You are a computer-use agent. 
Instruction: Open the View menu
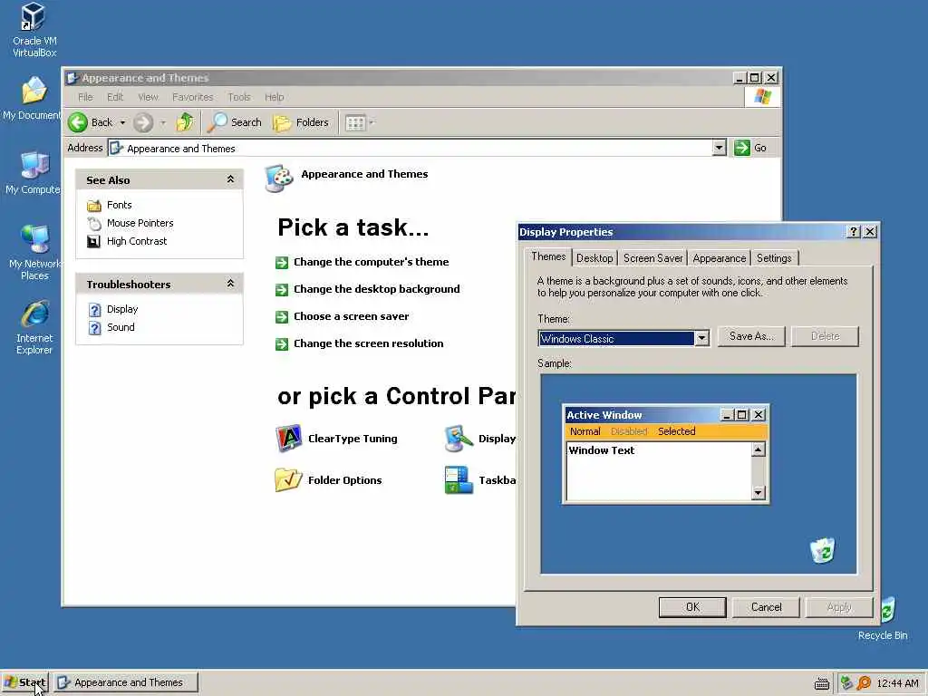(x=148, y=97)
